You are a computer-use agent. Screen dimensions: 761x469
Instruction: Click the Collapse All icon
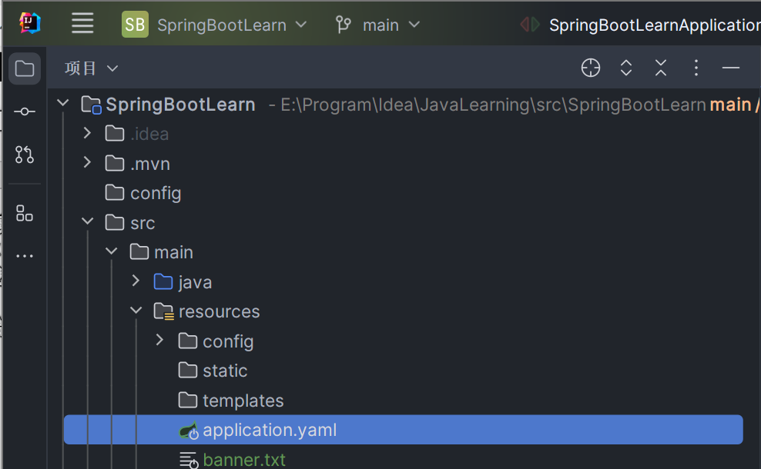tap(661, 68)
